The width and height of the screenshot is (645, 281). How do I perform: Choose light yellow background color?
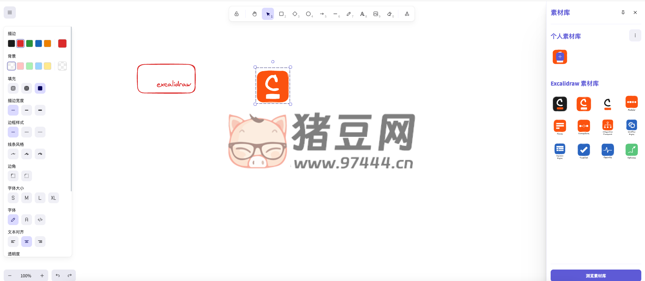[48, 66]
